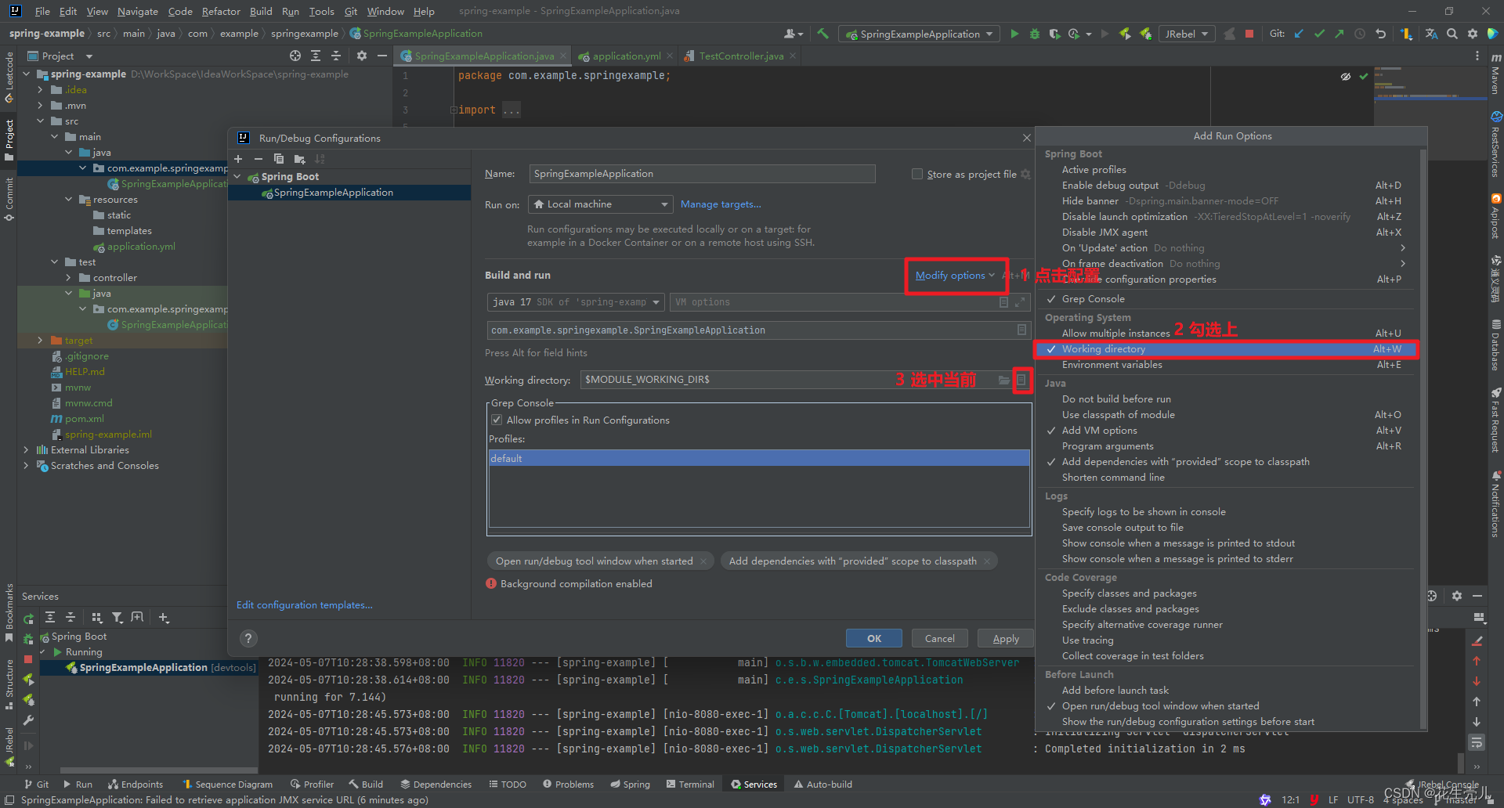Click the red Stop icon in main toolbar
This screenshot has height=808, width=1504.
(x=1249, y=34)
